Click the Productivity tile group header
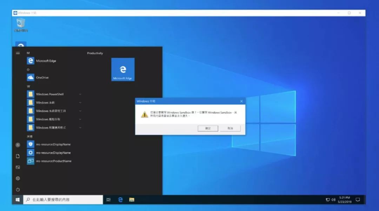 pyautogui.click(x=95, y=53)
